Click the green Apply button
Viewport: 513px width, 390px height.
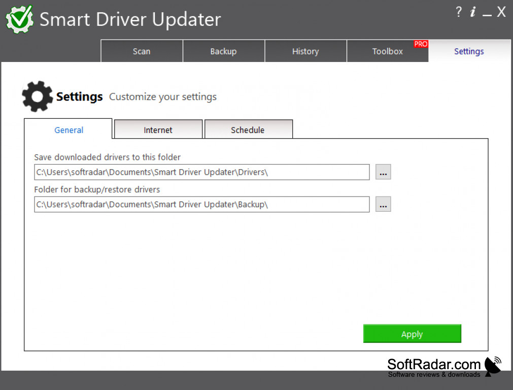[x=412, y=334]
